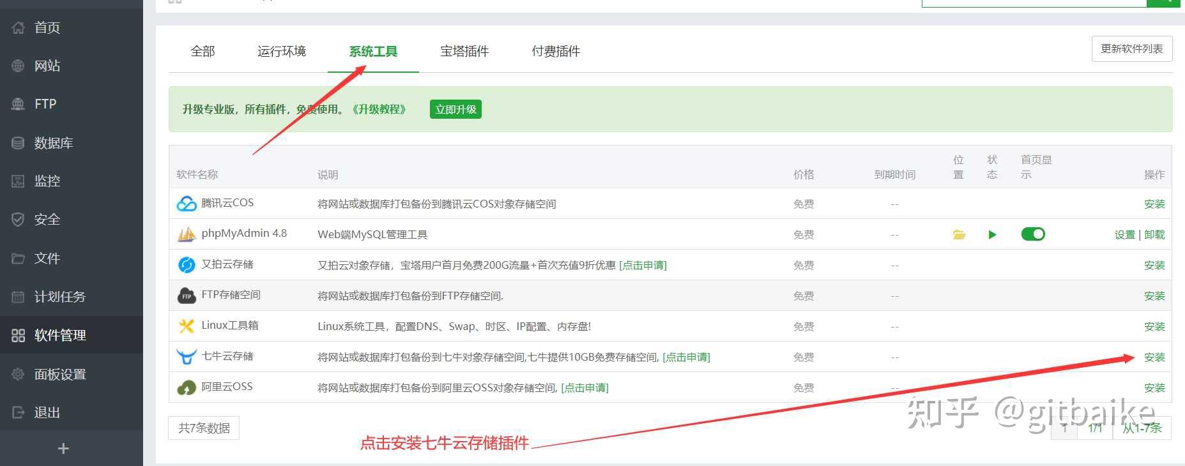Screen dimensions: 1185x466
Task: Open phpMyAdmin 设置 link
Action: 1124,234
